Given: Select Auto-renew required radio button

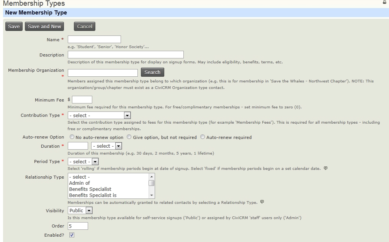Looking at the screenshot, I should [203, 137].
